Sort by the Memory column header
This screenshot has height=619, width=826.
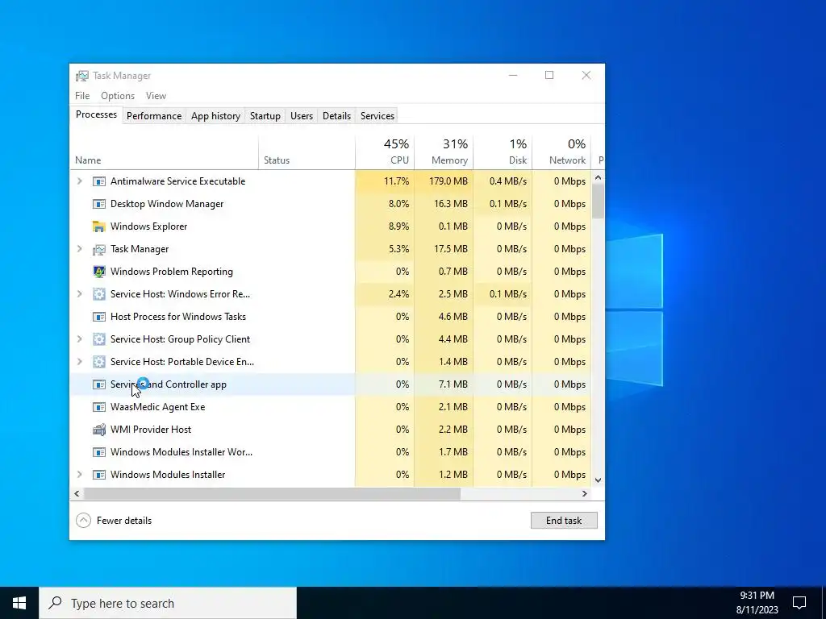(444, 152)
